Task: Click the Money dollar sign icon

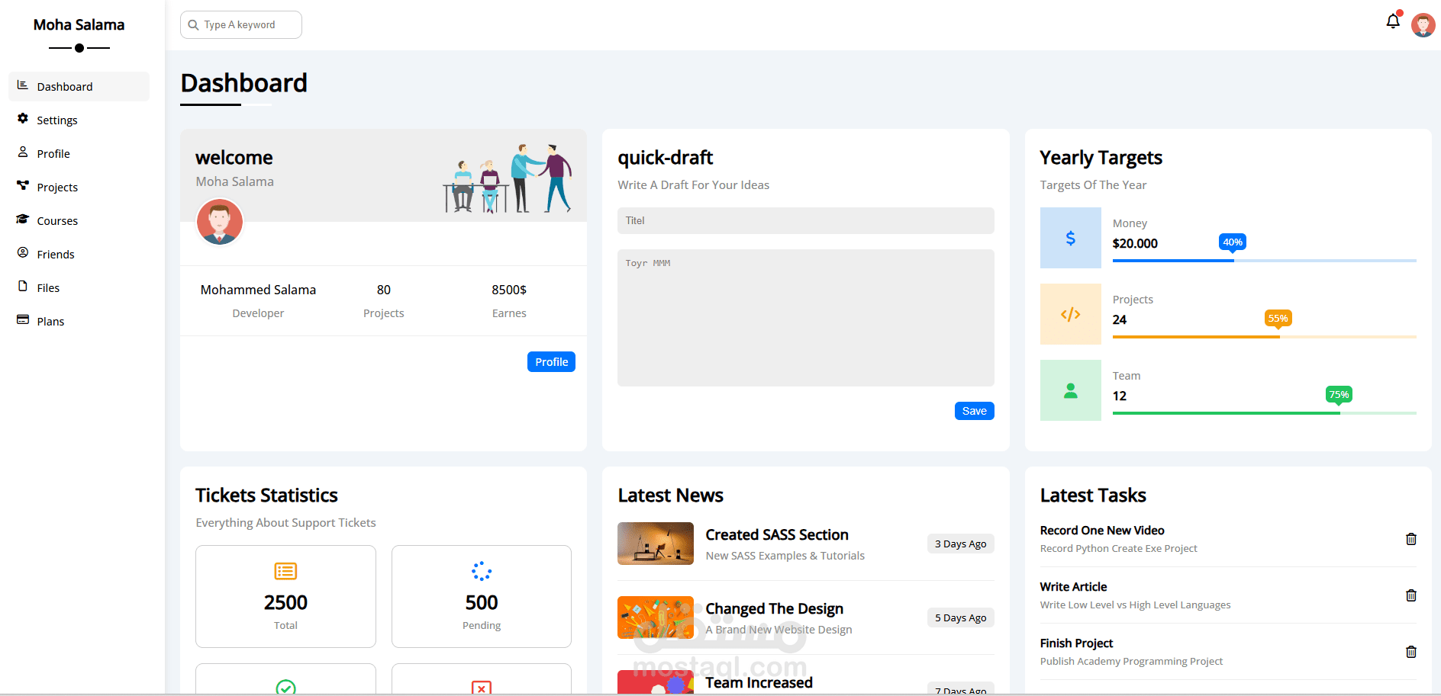Action: pos(1070,238)
